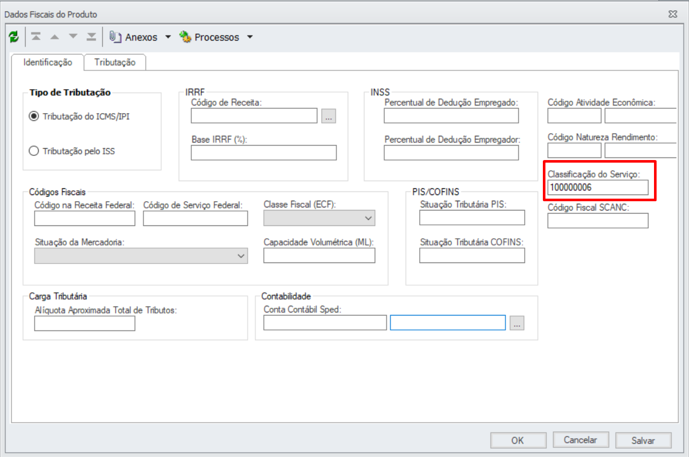The image size is (689, 457).
Task: Close the Dados Fiscais do Produto window
Action: [672, 14]
